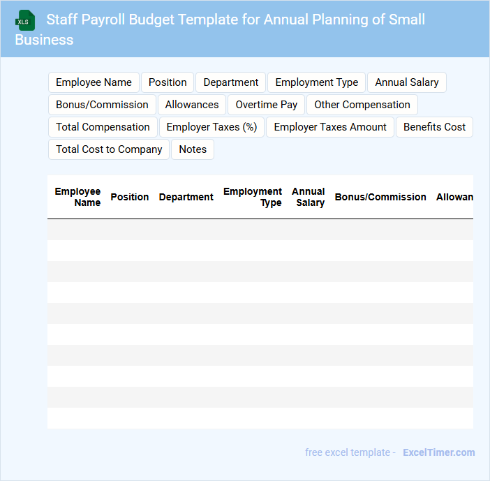Open the ExcelTimer.com link
490x481 pixels.
(x=439, y=452)
